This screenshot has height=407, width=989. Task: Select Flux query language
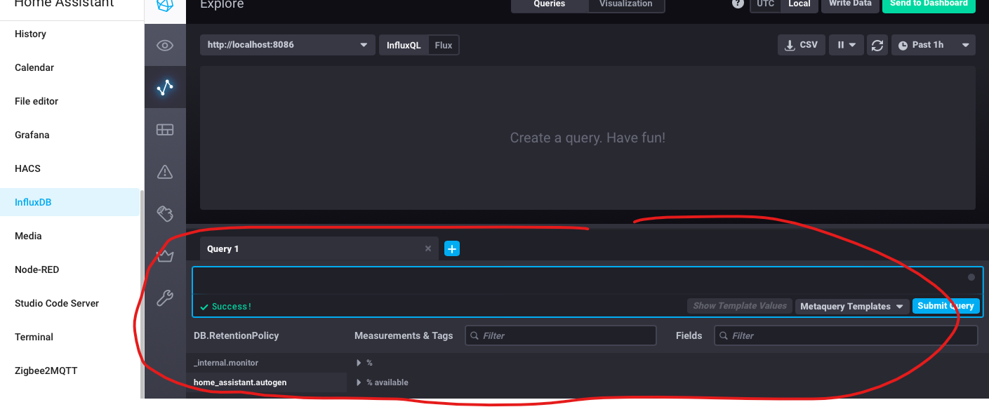[444, 45]
